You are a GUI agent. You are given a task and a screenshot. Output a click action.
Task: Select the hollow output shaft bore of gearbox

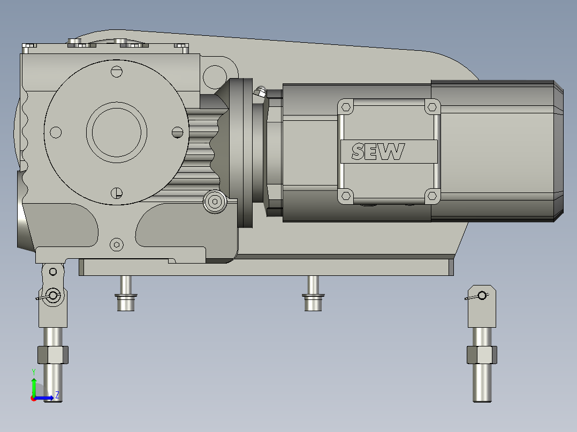(x=117, y=133)
